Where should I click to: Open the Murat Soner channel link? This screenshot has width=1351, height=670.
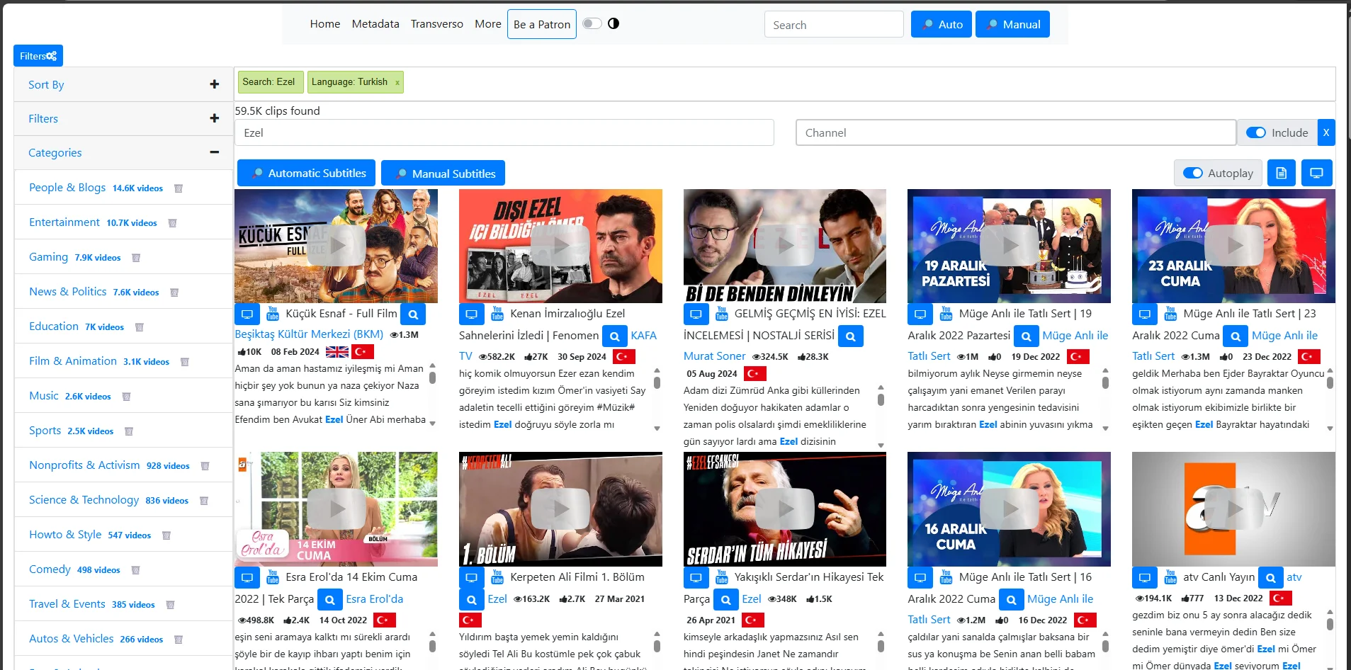715,356
